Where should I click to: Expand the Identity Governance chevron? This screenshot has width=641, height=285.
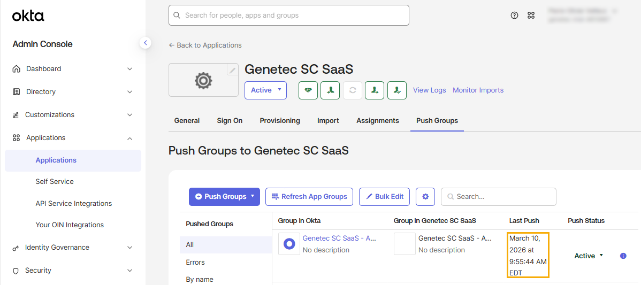tap(129, 248)
